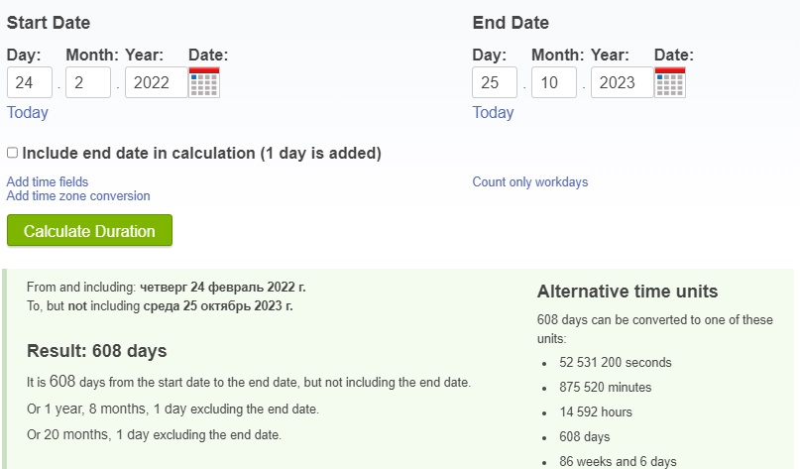Enable Include end date in calculation checkbox

tap(12, 153)
